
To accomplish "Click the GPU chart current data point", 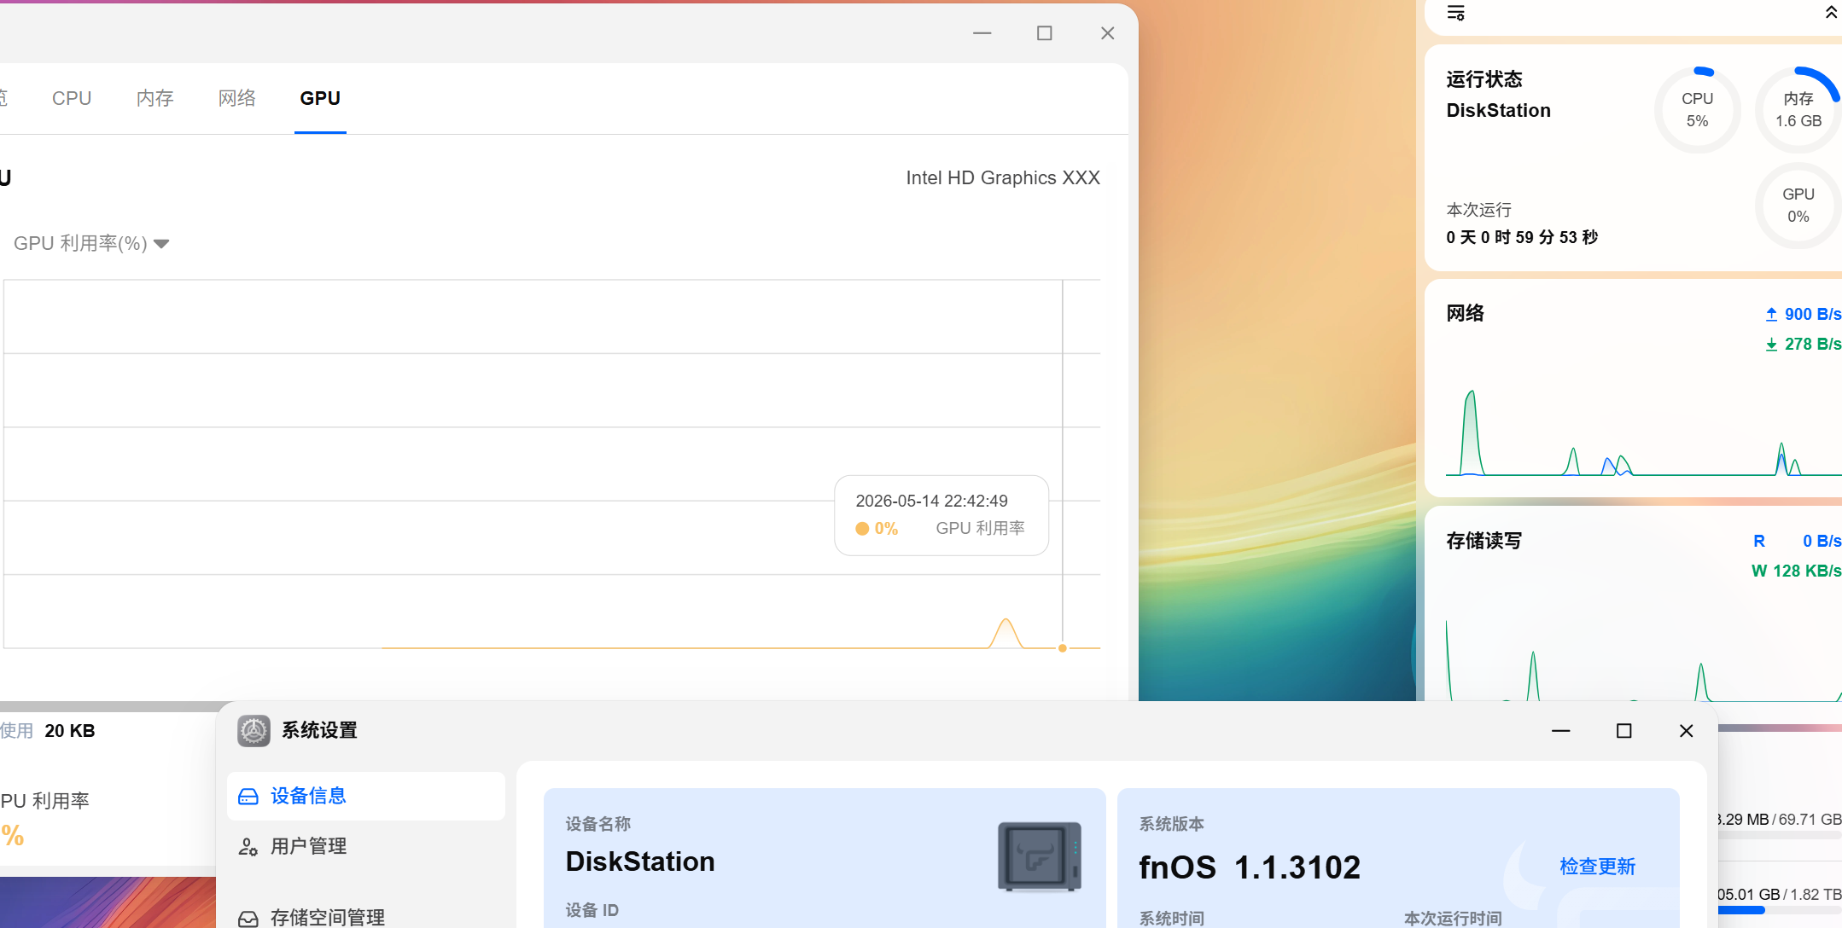I will tap(1063, 648).
